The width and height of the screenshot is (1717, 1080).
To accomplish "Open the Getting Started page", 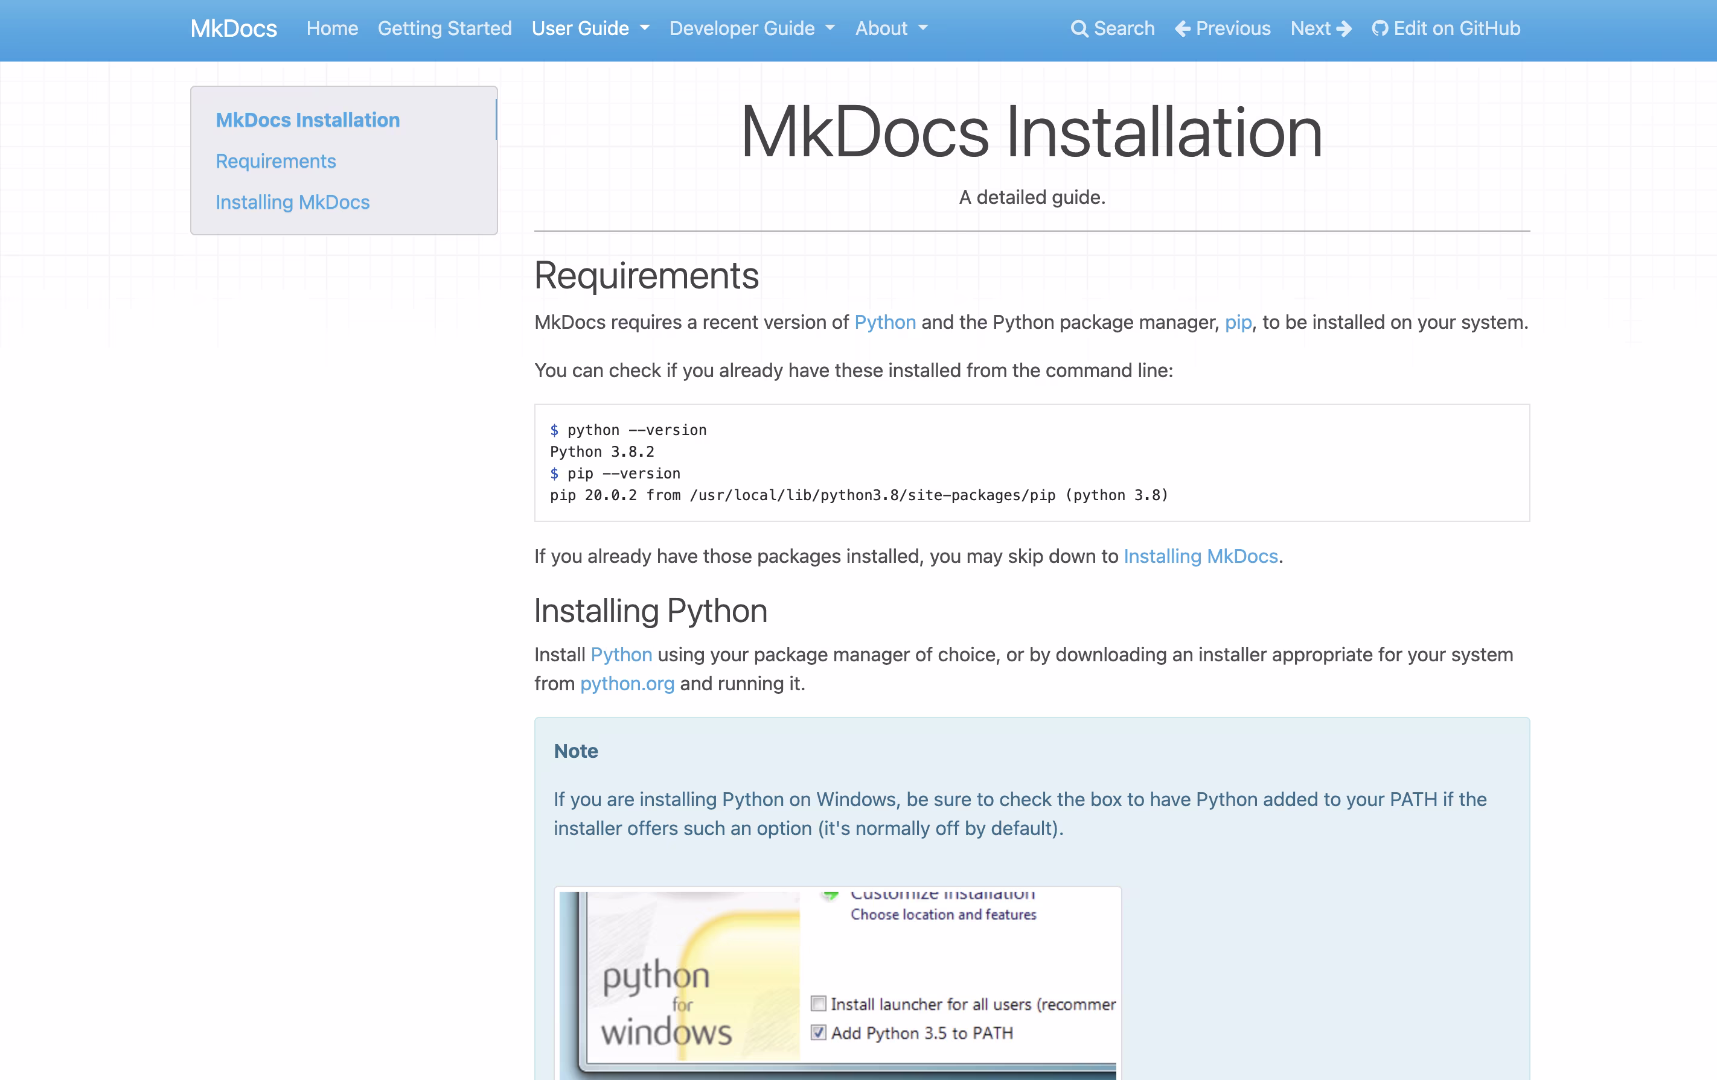I will point(444,28).
